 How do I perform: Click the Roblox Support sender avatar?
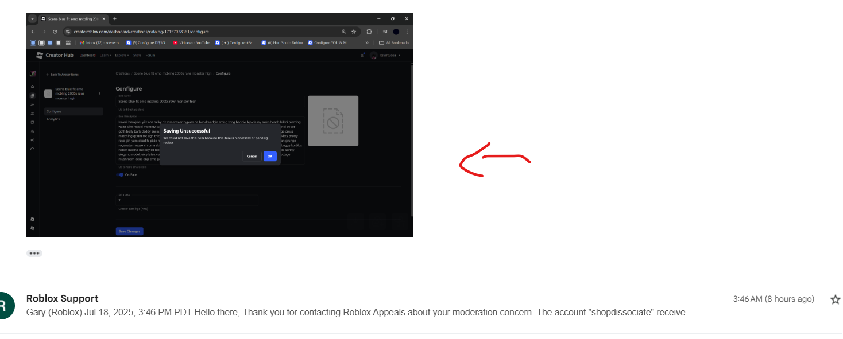(x=6, y=305)
